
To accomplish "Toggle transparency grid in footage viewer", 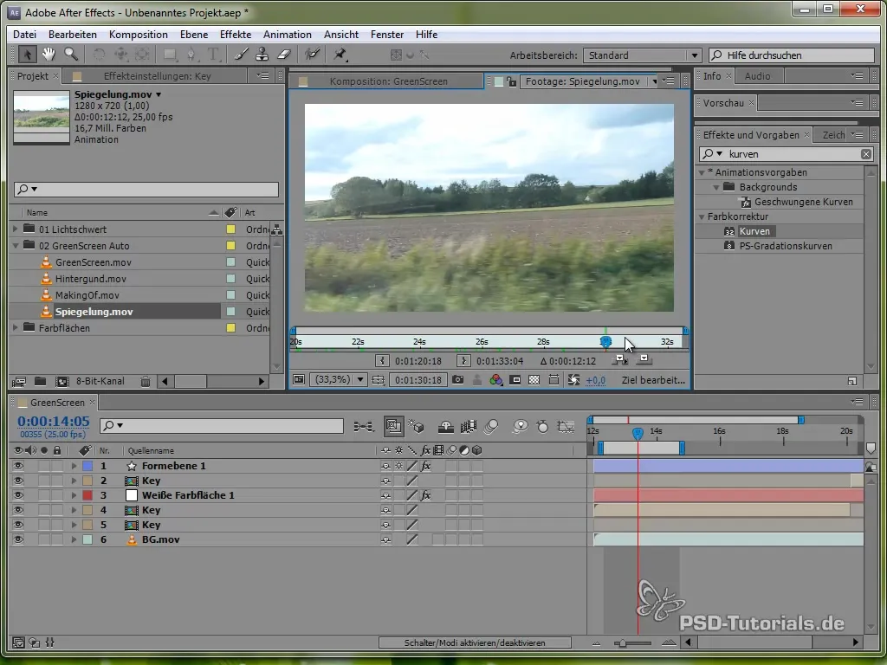I will (x=534, y=380).
